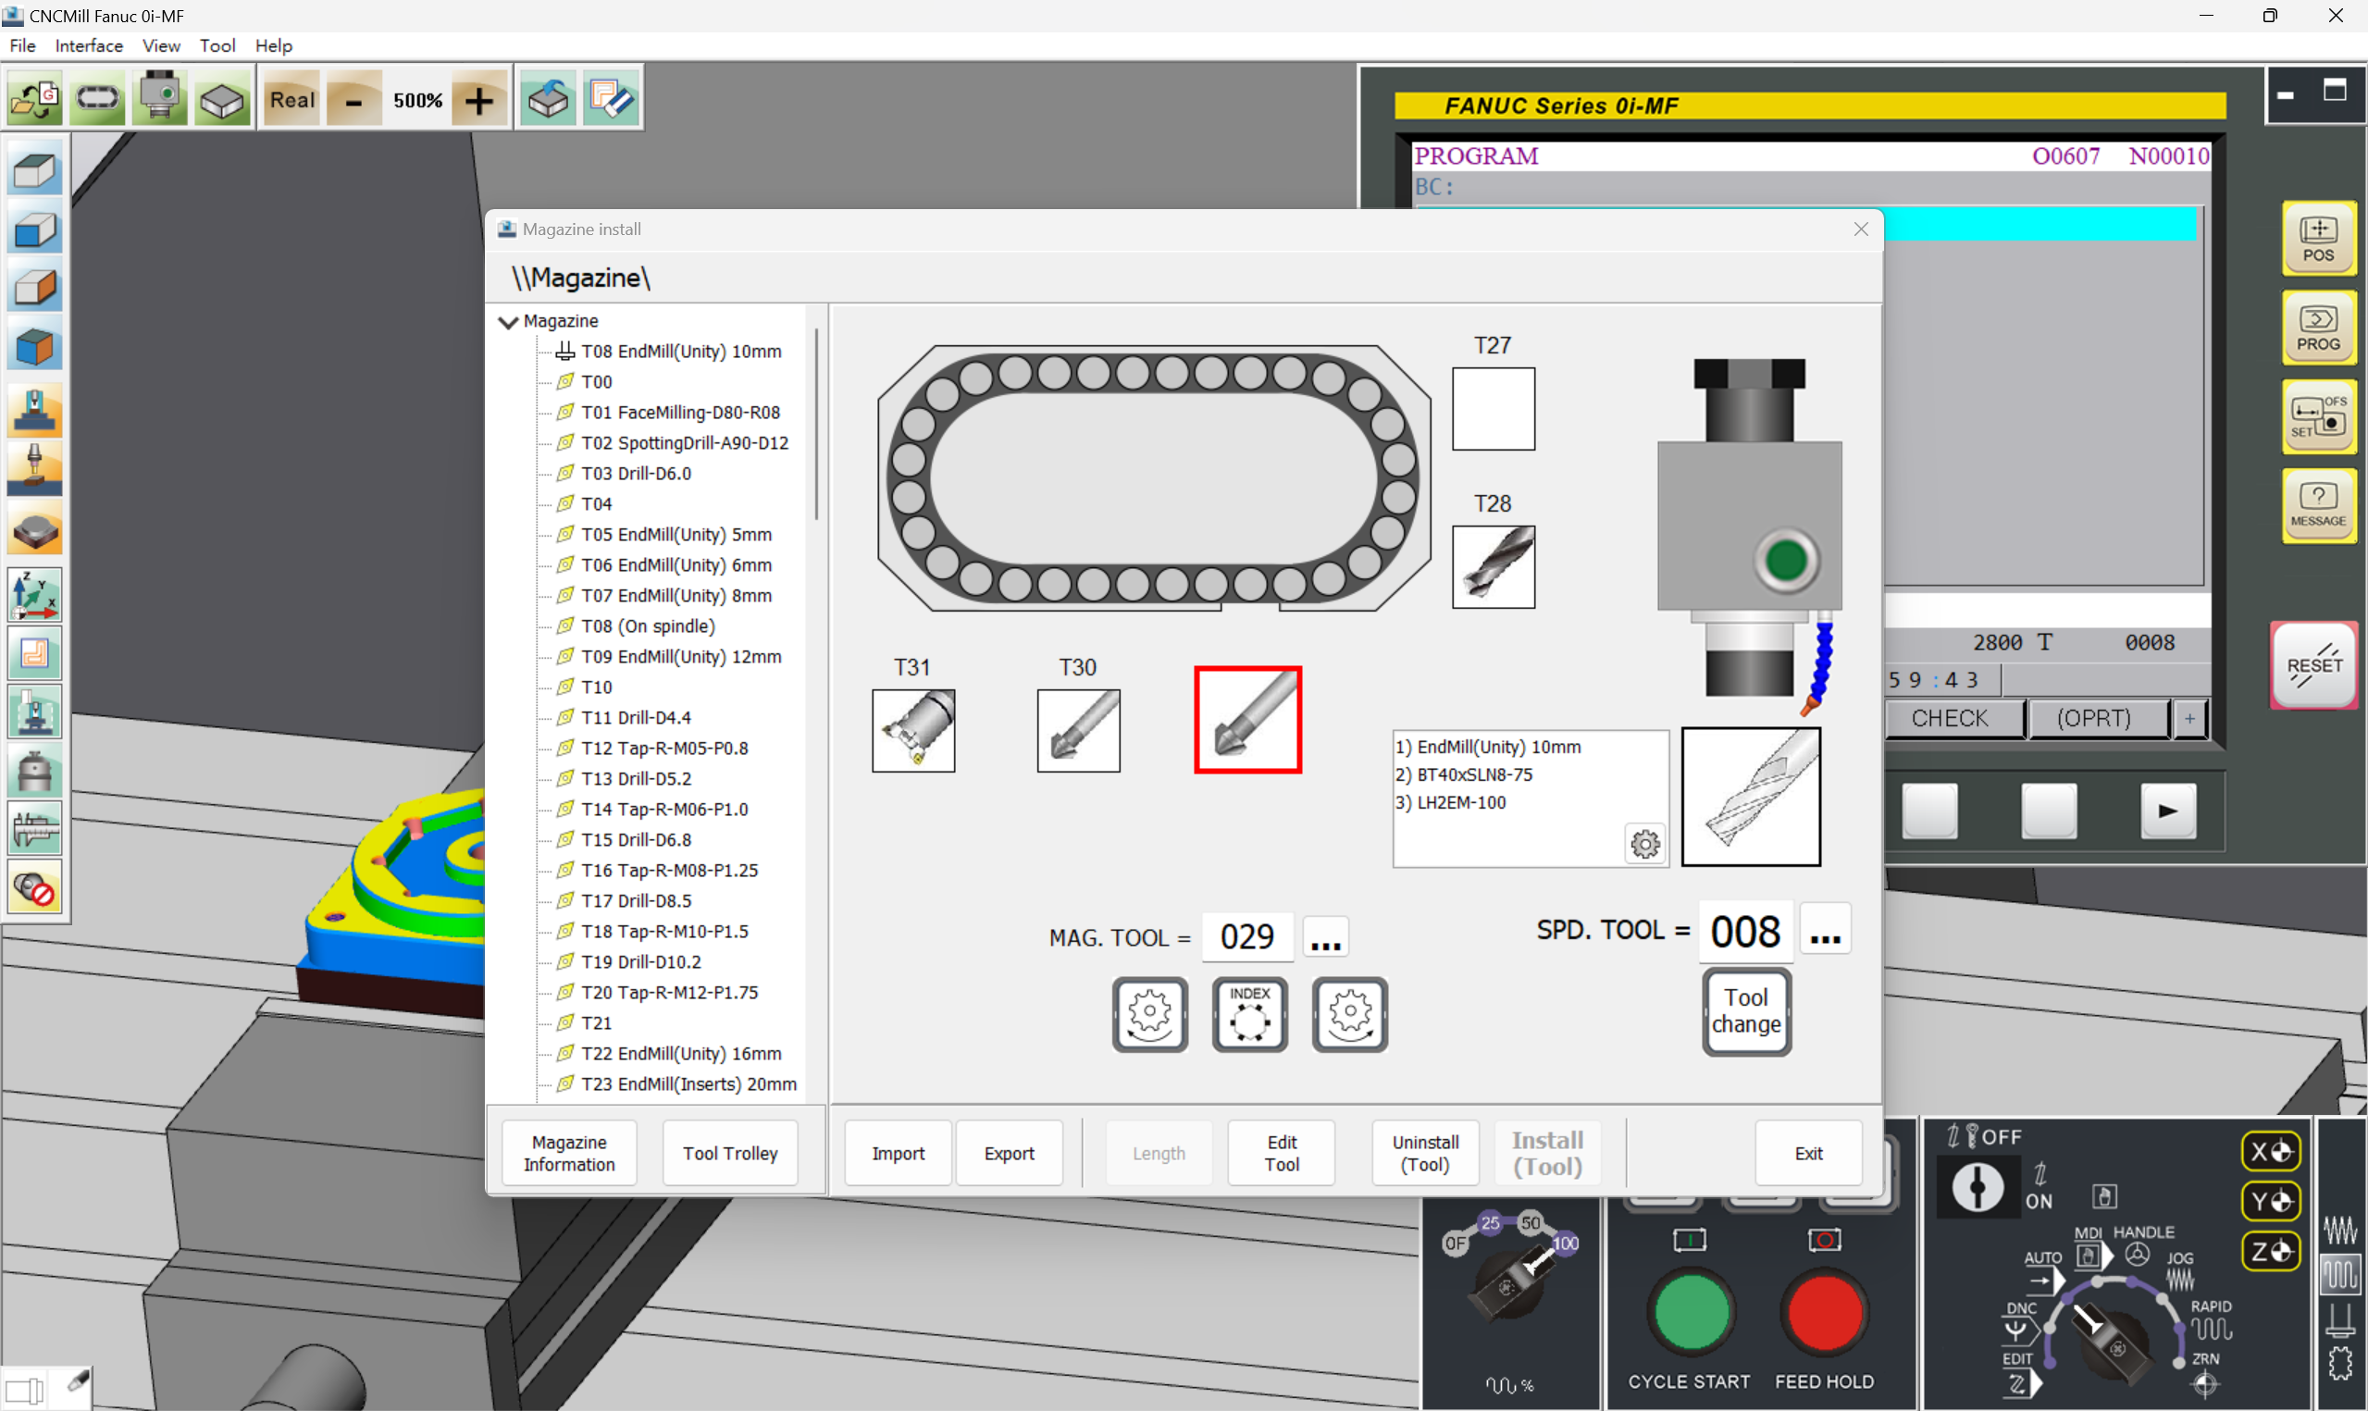
Task: Rotate magazine with right gear button
Action: (1349, 1013)
